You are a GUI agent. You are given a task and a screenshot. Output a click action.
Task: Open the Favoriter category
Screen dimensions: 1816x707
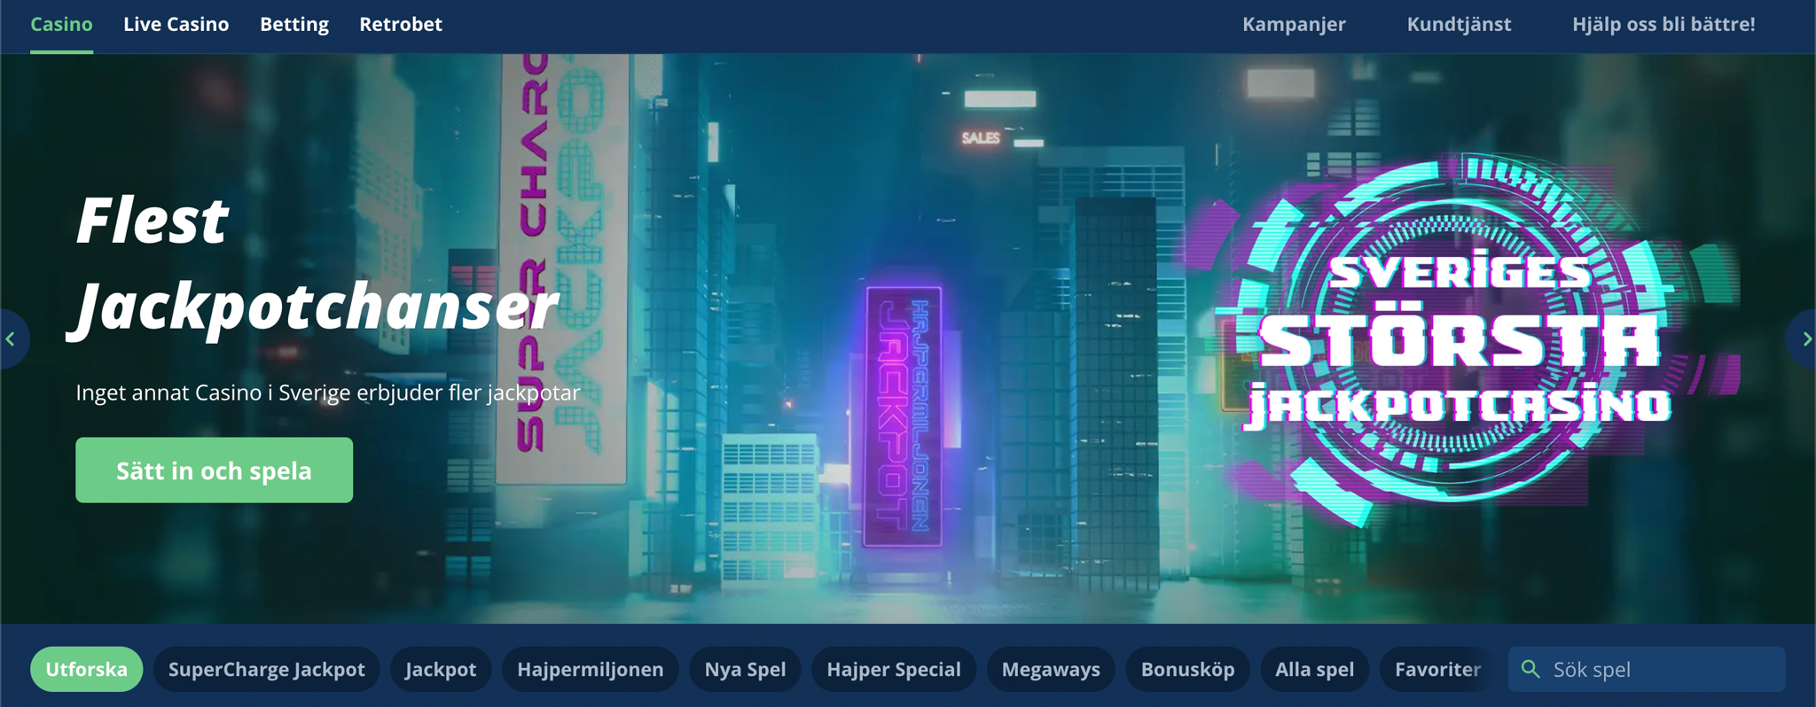1437,670
